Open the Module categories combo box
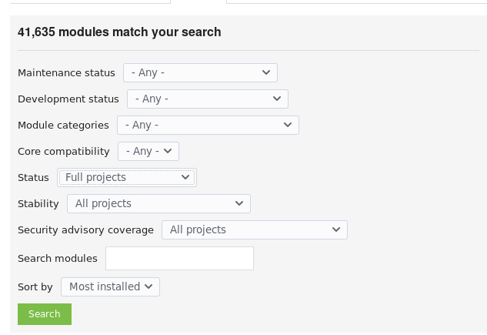Image resolution: width=487 pixels, height=335 pixels. point(208,125)
